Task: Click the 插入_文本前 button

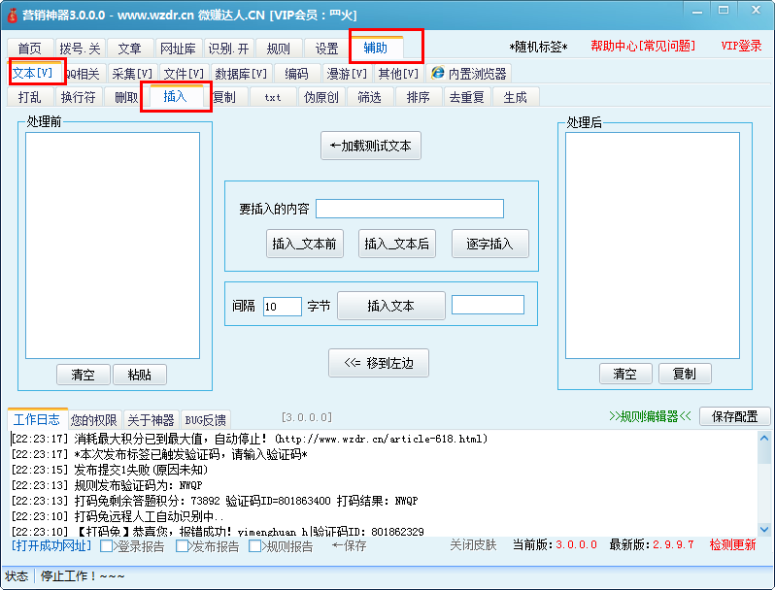Action: pyautogui.click(x=305, y=244)
